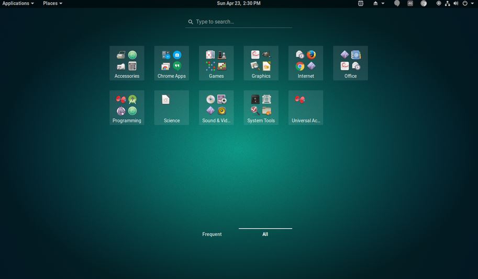Open the Chrome Apps folder
Screen dimensions: 478x279
point(172,63)
